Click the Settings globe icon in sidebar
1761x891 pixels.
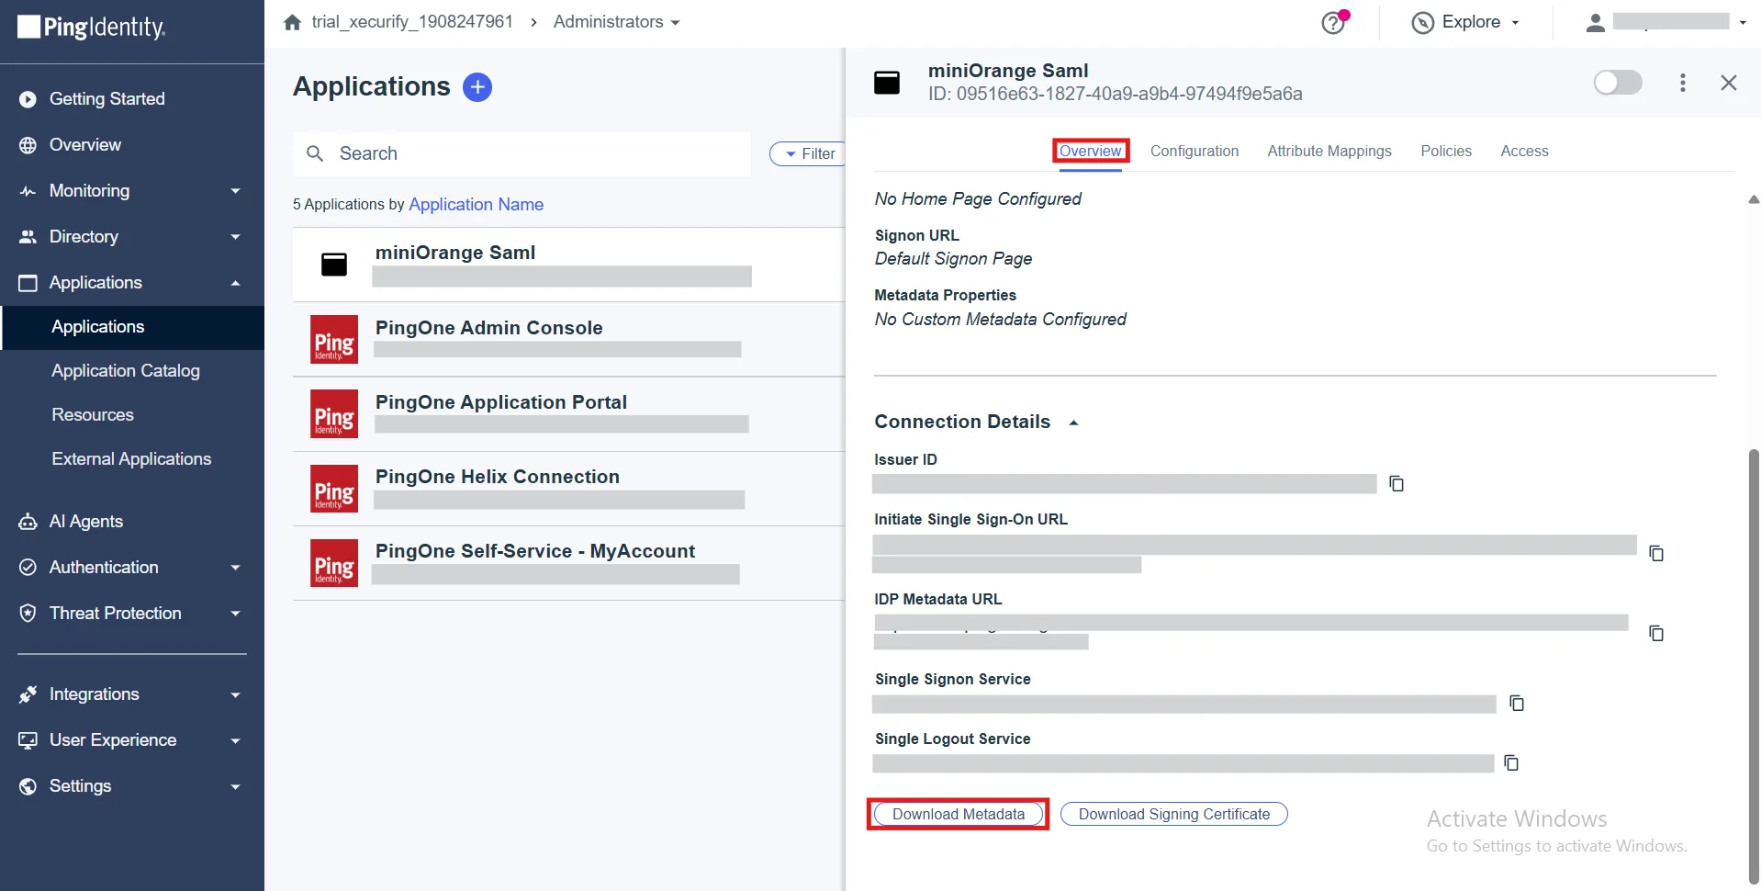(x=28, y=786)
